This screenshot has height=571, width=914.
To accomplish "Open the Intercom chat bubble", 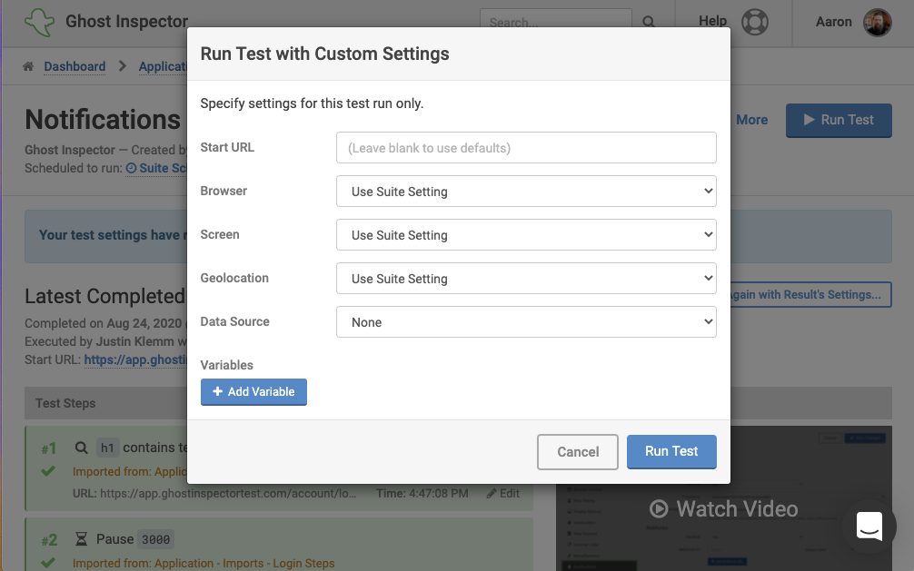I will pos(869,527).
